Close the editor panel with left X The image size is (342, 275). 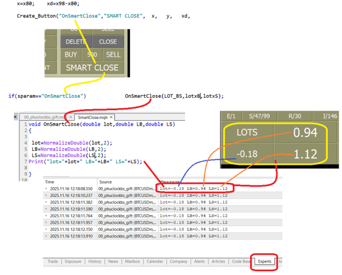pyautogui.click(x=15, y=117)
